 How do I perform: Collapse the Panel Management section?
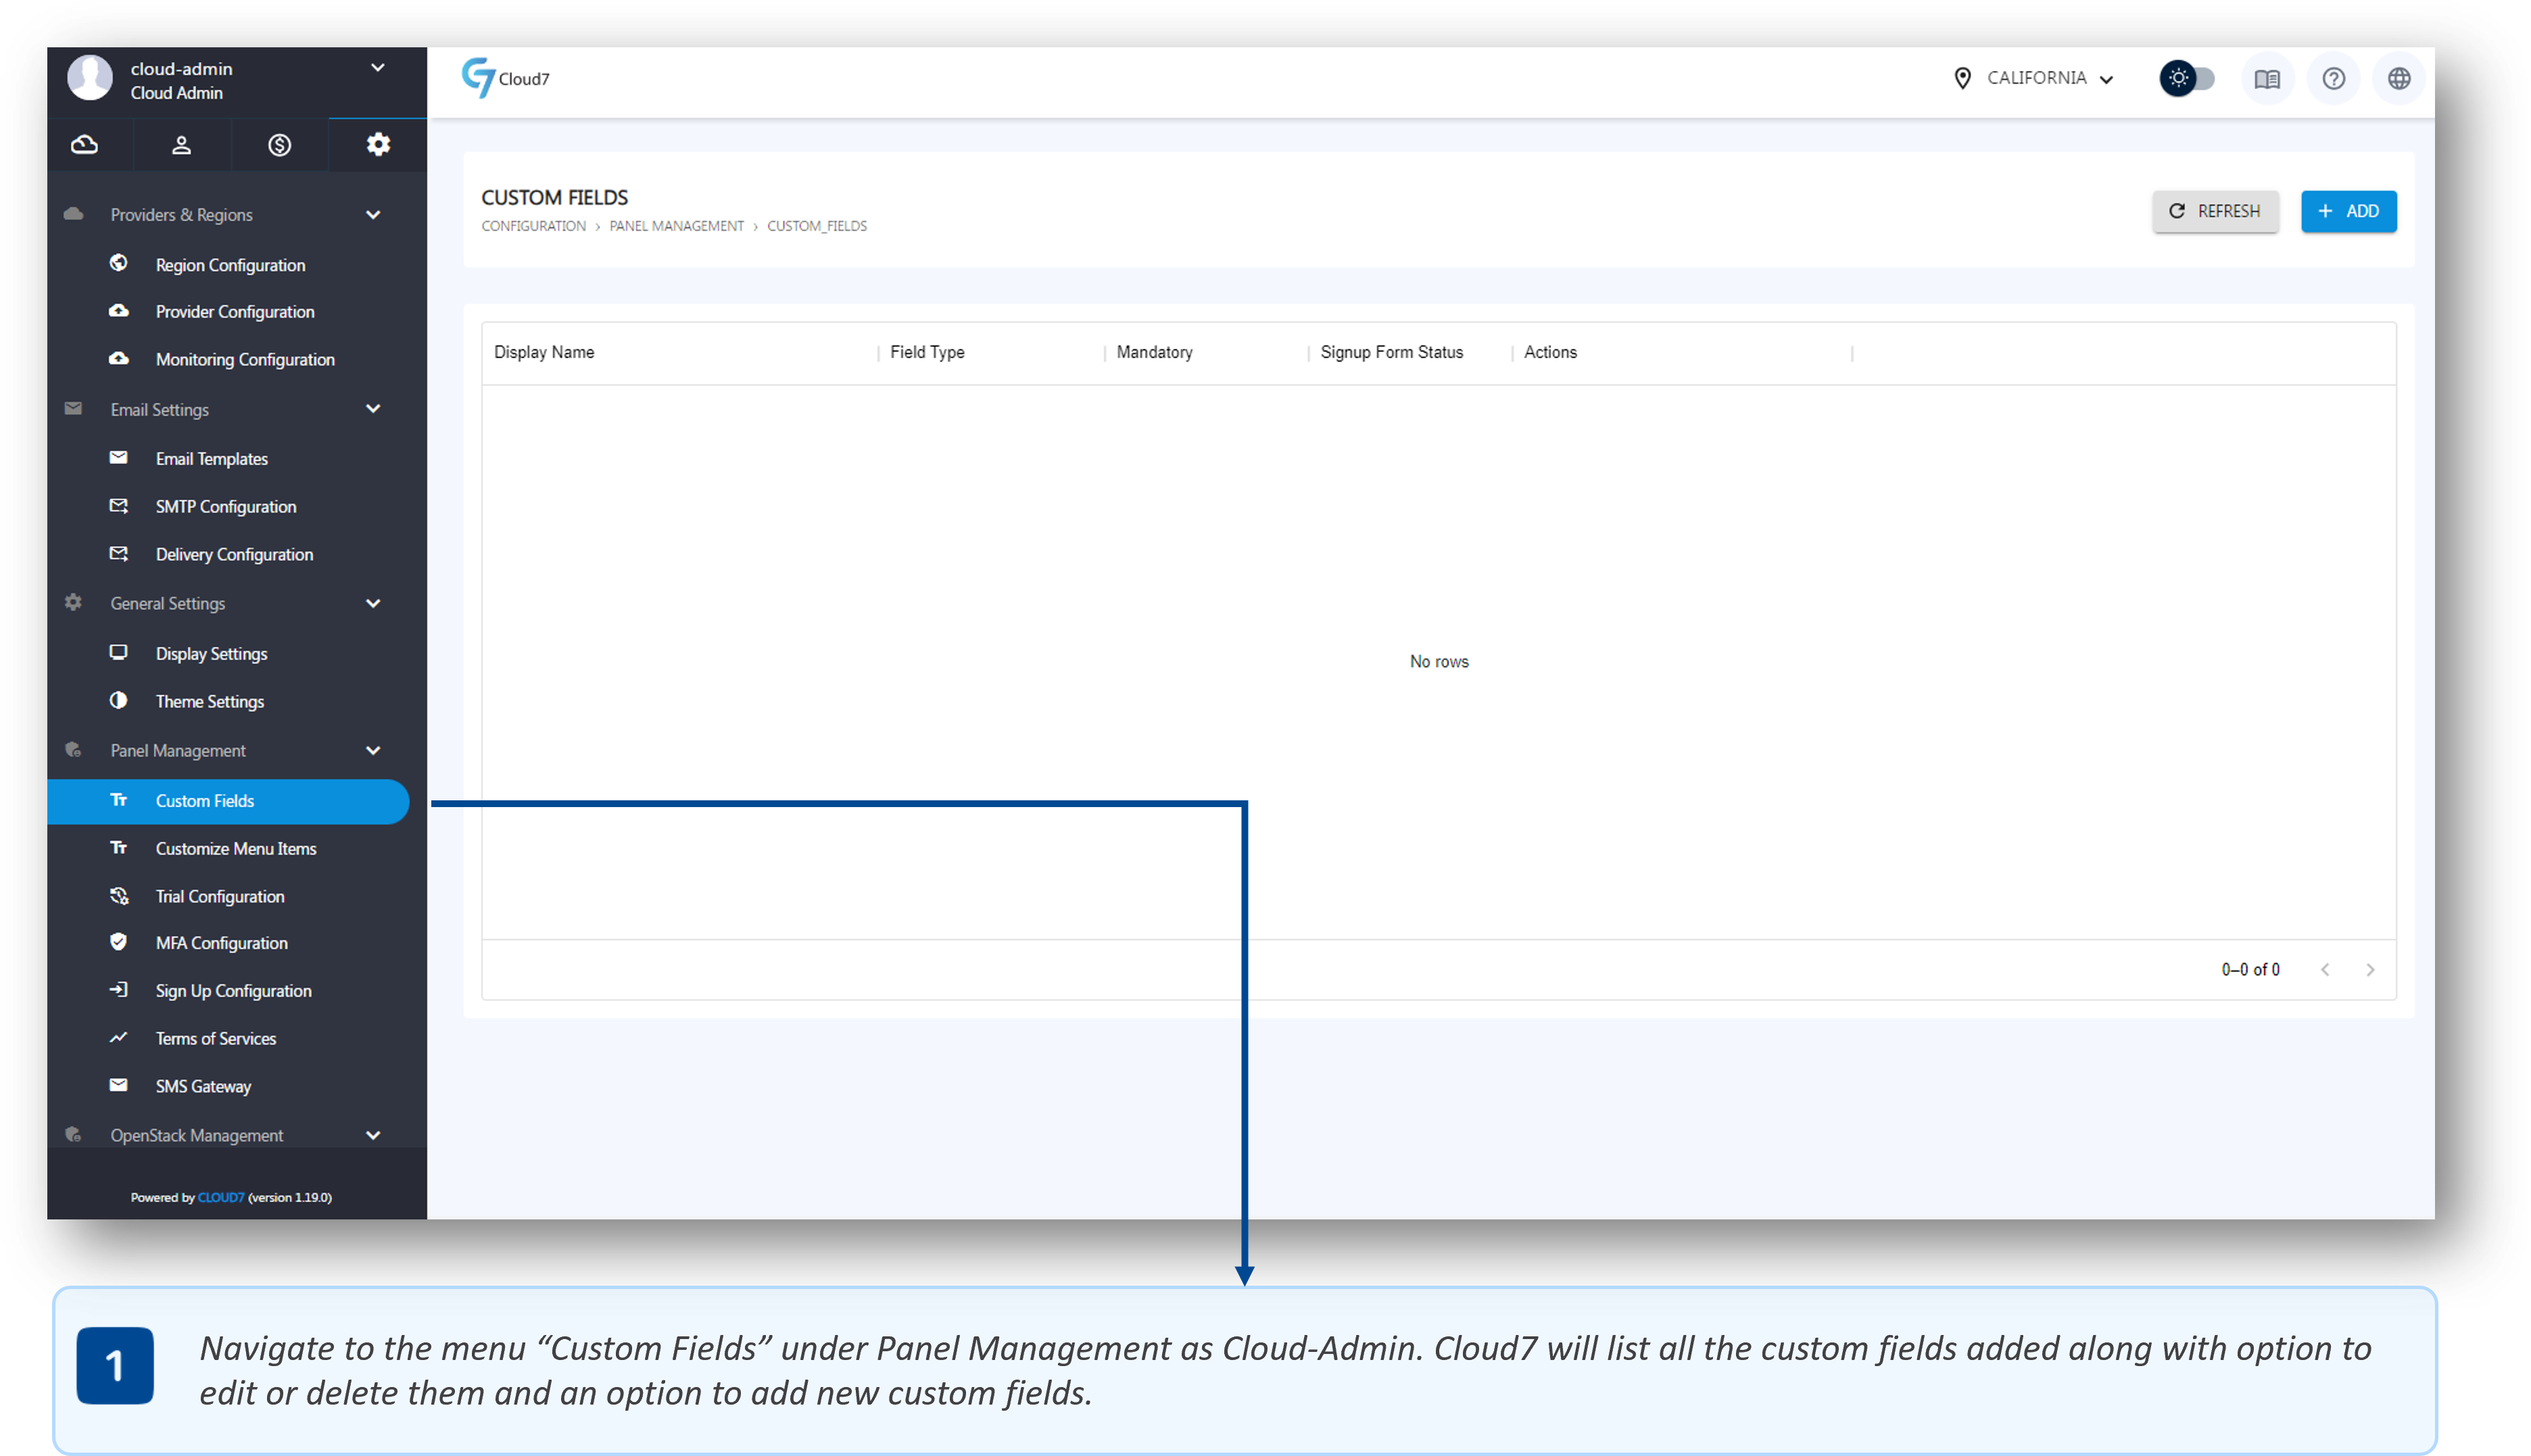click(x=373, y=751)
